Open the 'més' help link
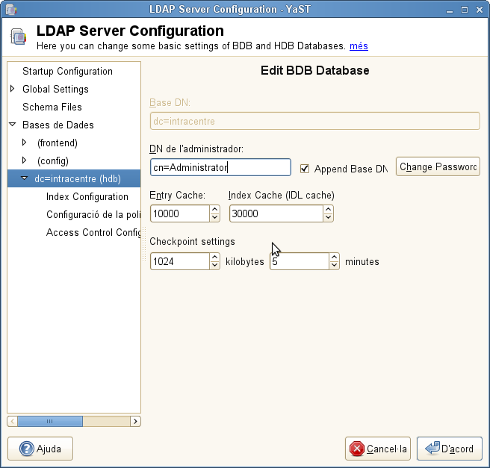Screen dimensions: 490x468 pyautogui.click(x=359, y=46)
